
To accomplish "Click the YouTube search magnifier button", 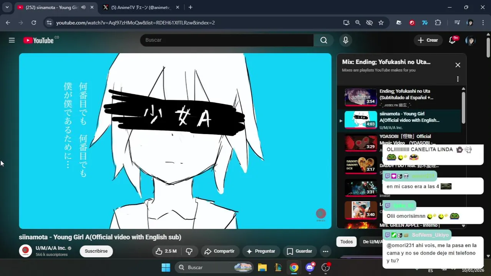I will 324,40.
